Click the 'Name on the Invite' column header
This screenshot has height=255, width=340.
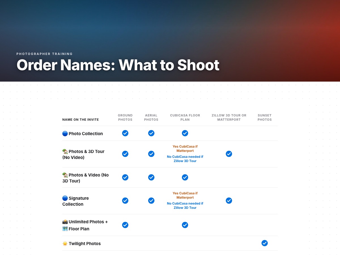click(x=81, y=120)
